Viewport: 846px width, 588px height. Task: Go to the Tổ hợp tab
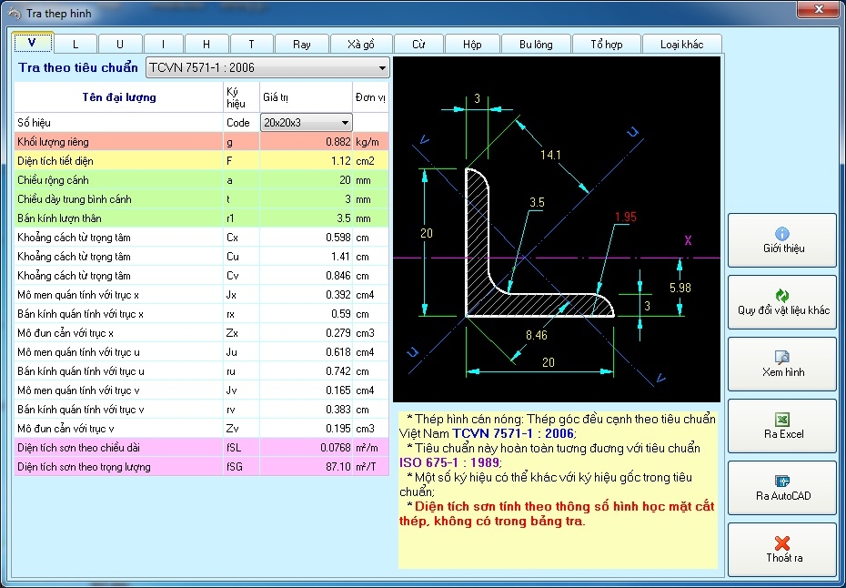tap(606, 45)
